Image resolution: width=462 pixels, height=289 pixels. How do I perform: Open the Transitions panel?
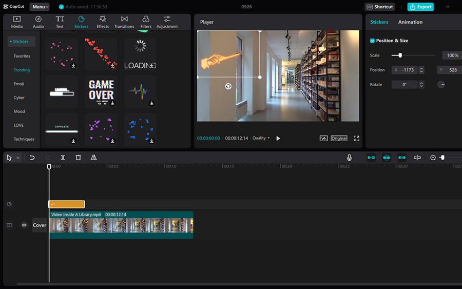pyautogui.click(x=124, y=22)
